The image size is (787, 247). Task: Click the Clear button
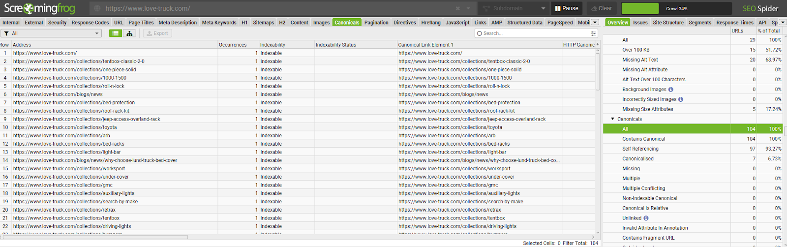601,8
